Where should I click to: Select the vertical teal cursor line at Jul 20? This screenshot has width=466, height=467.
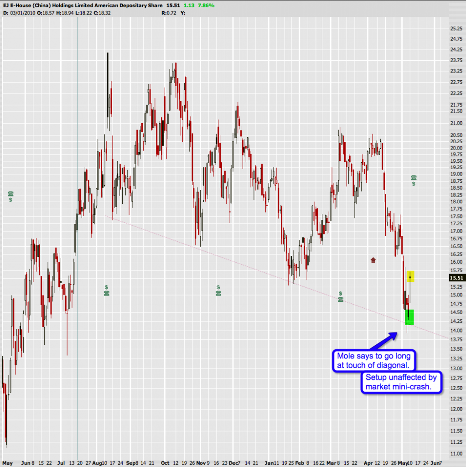(x=78, y=238)
